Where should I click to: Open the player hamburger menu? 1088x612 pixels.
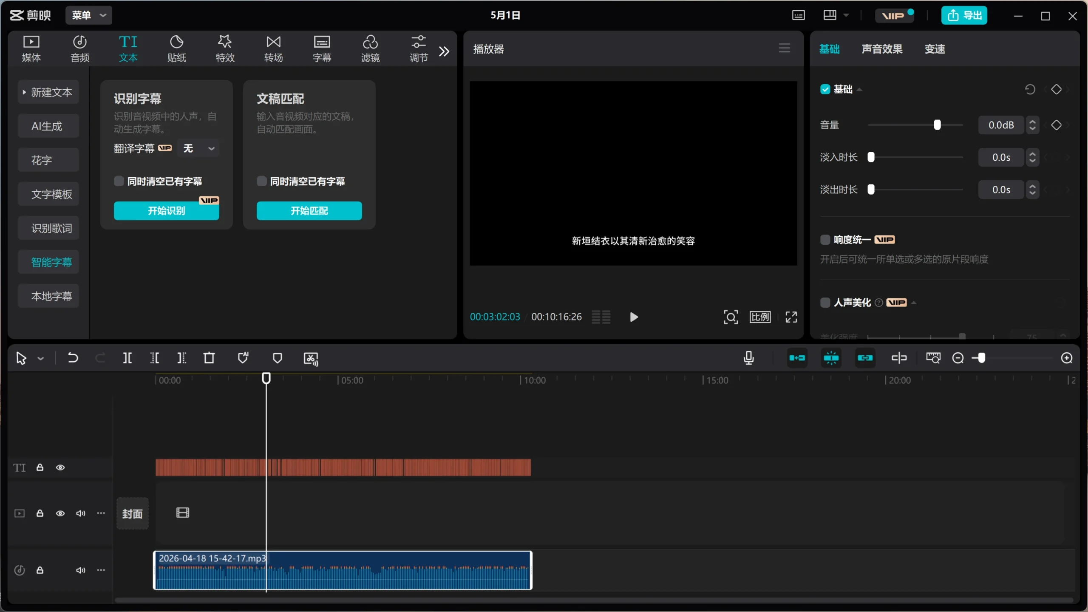pyautogui.click(x=785, y=48)
